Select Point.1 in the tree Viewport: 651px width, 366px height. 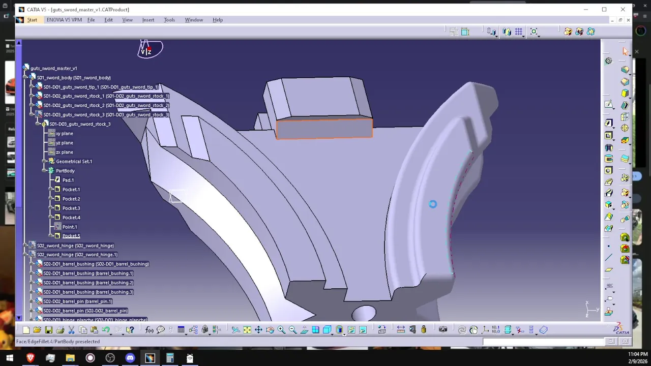click(70, 227)
